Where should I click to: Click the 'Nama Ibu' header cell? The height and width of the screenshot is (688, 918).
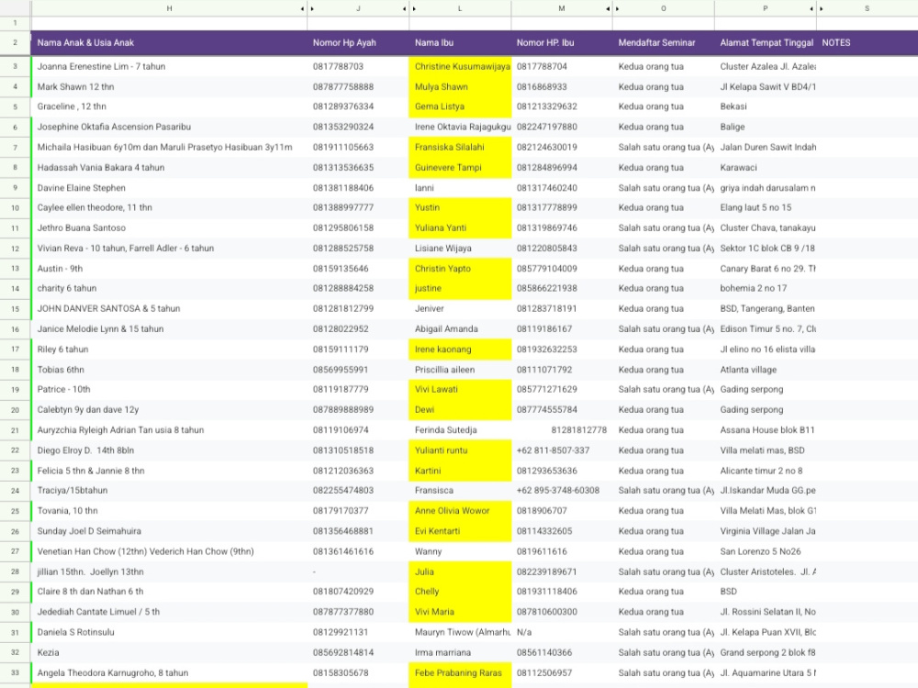click(460, 43)
